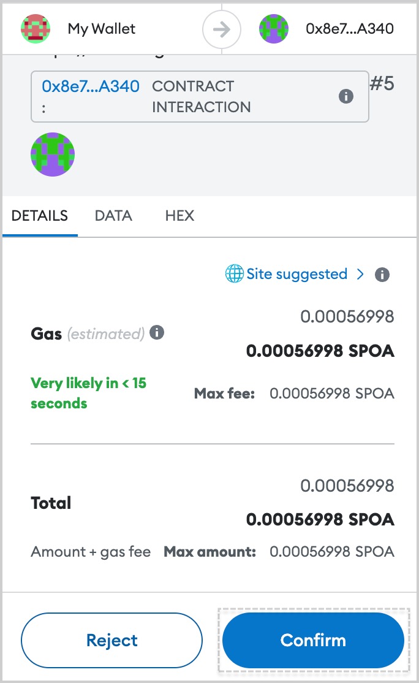Click the Site suggested gas fee link
Image resolution: width=419 pixels, height=683 pixels.
[x=296, y=274]
